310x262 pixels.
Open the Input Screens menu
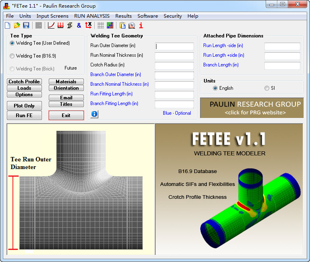pyautogui.click(x=52, y=16)
